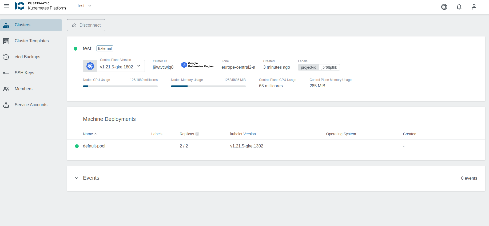Go to Cluster Templates in sidebar

point(31,41)
